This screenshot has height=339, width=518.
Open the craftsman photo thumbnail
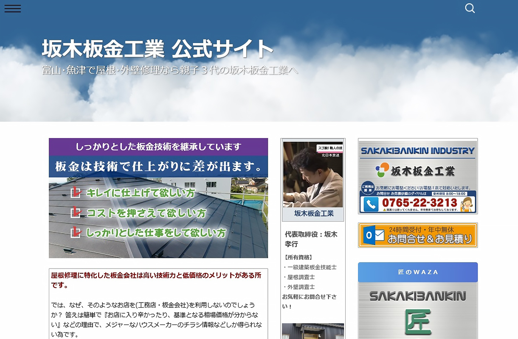(313, 174)
